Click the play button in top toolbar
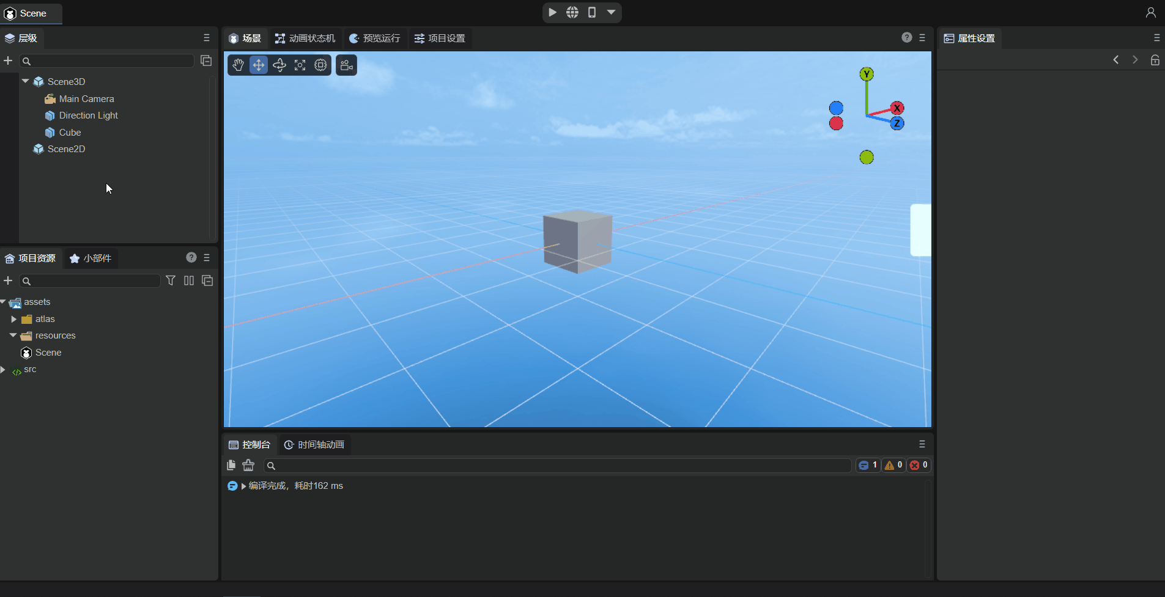 point(552,12)
